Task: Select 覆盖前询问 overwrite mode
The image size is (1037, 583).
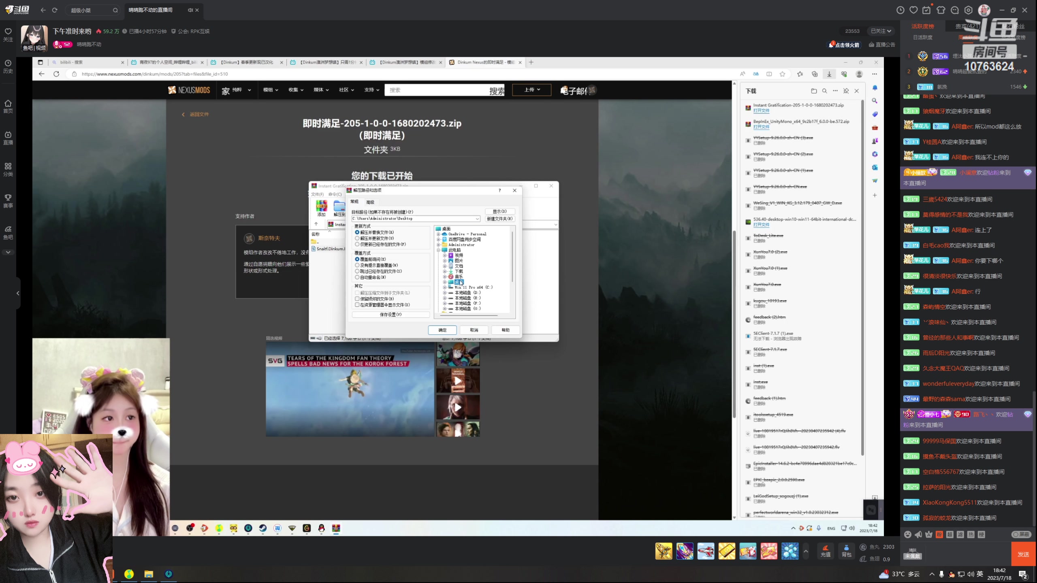Action: pyautogui.click(x=357, y=259)
